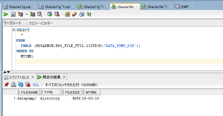223x116 pixels.
Task: Select row number 1 header
Action: [x=10, y=98]
